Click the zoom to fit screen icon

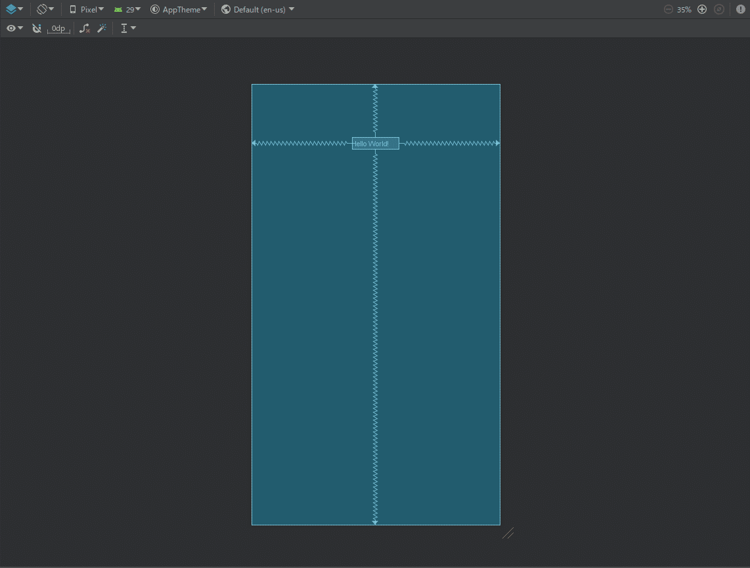719,10
